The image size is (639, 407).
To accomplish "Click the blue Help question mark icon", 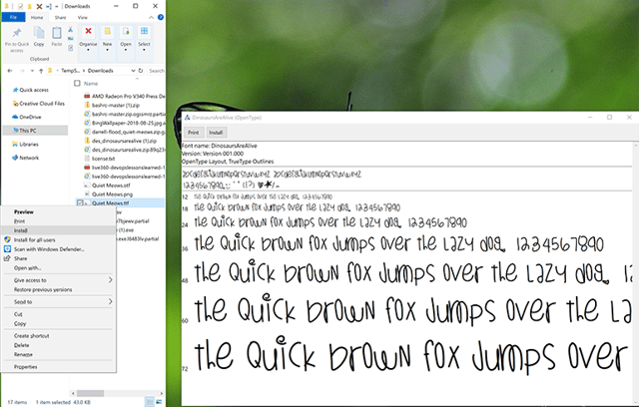I will click(161, 17).
